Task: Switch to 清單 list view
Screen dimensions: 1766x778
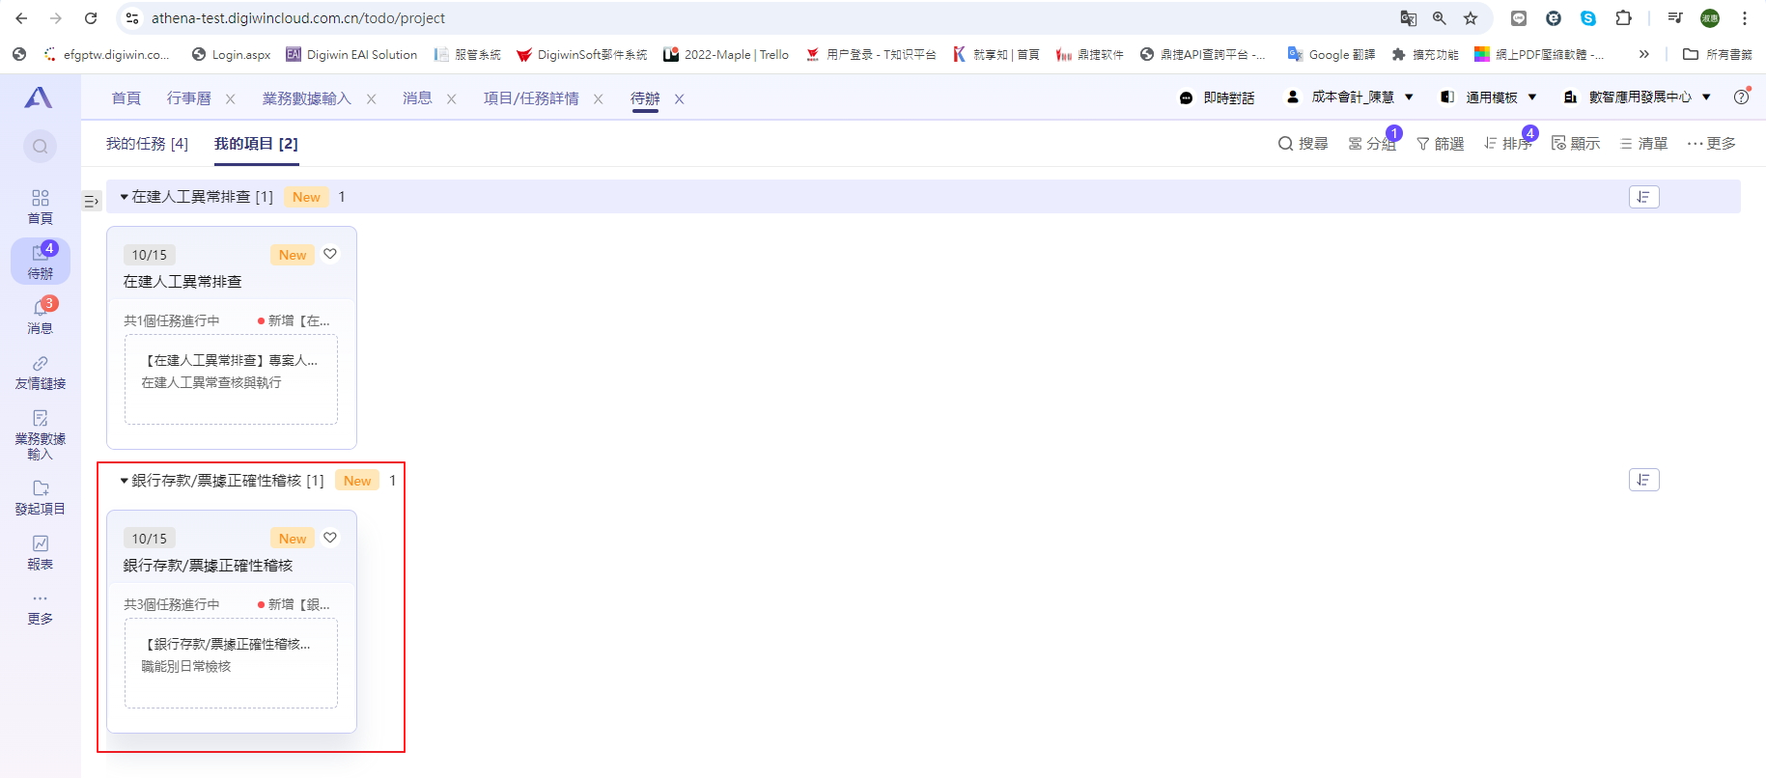Action: point(1643,144)
